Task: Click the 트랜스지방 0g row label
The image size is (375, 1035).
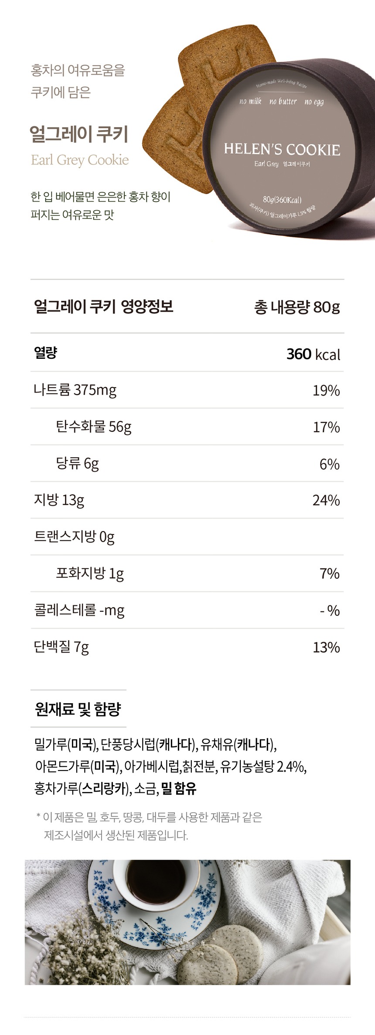Action: [x=74, y=536]
